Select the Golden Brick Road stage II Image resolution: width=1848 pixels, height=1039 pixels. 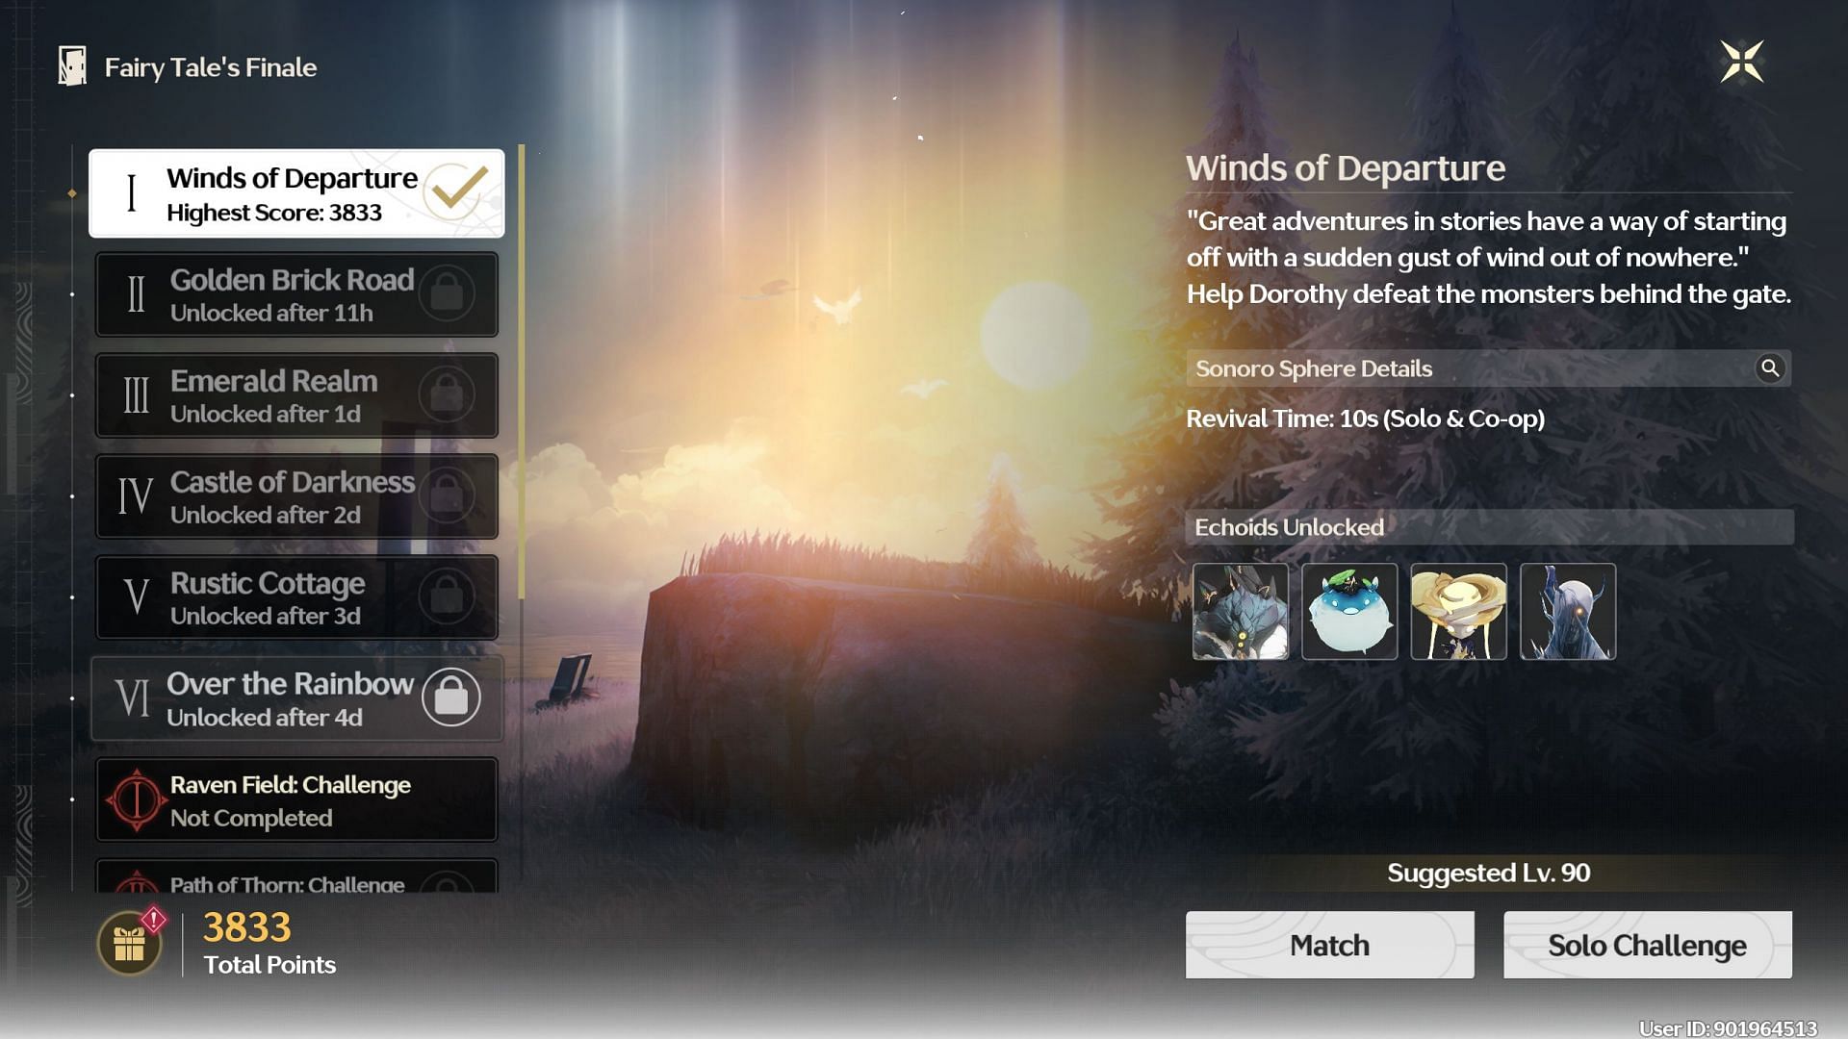(298, 294)
